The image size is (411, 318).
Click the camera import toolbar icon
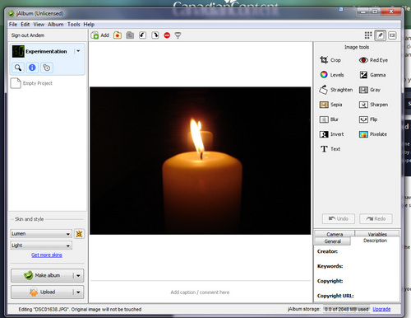pos(130,35)
